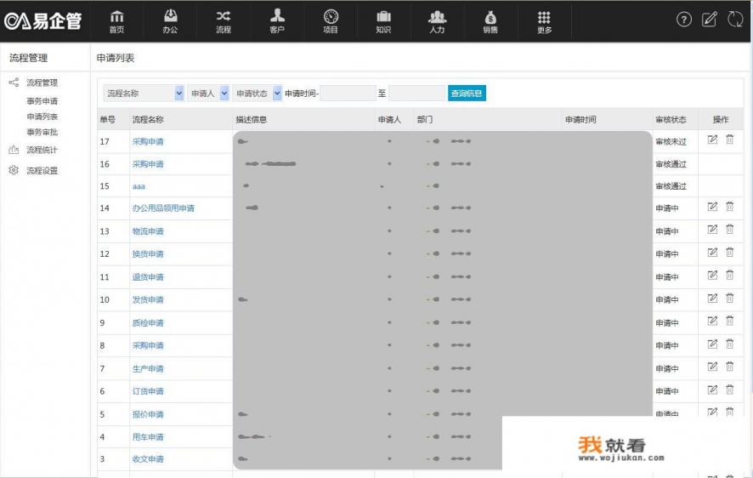Open 流程统计 in the sidebar
753x478 pixels.
tap(42, 150)
